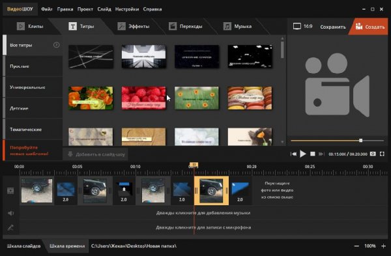Switch to the Шкала слайдов view
391x256 pixels.
click(x=23, y=246)
